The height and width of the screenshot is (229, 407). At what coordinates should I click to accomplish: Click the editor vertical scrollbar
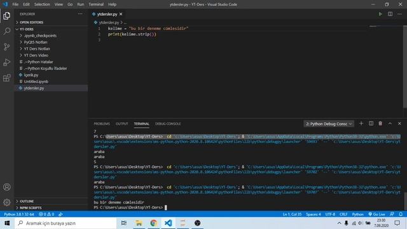click(405, 67)
